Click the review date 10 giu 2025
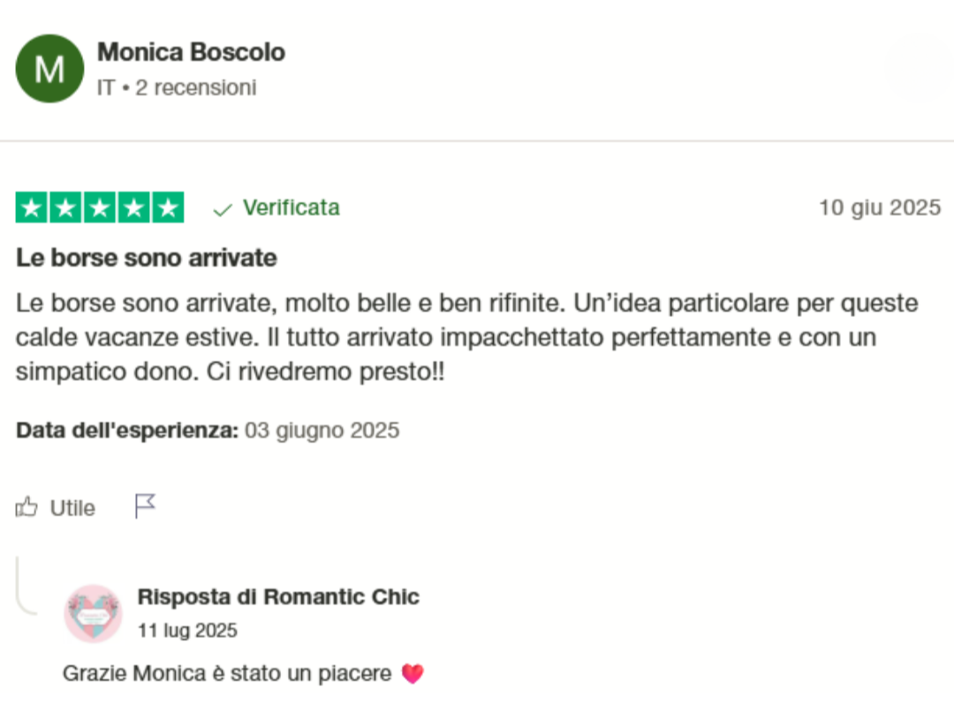 click(x=879, y=208)
